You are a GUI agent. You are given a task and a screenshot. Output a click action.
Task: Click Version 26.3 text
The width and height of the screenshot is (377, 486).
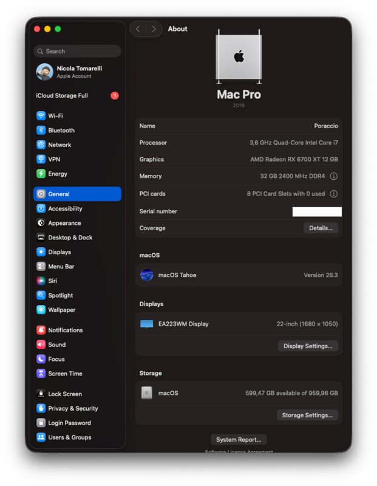click(321, 275)
